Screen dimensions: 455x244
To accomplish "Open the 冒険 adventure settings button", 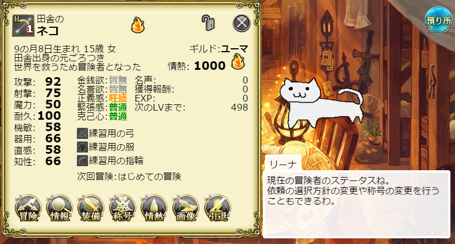I will tap(28, 208).
